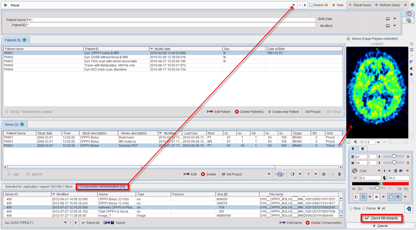Select the All radio button

click(379, 208)
